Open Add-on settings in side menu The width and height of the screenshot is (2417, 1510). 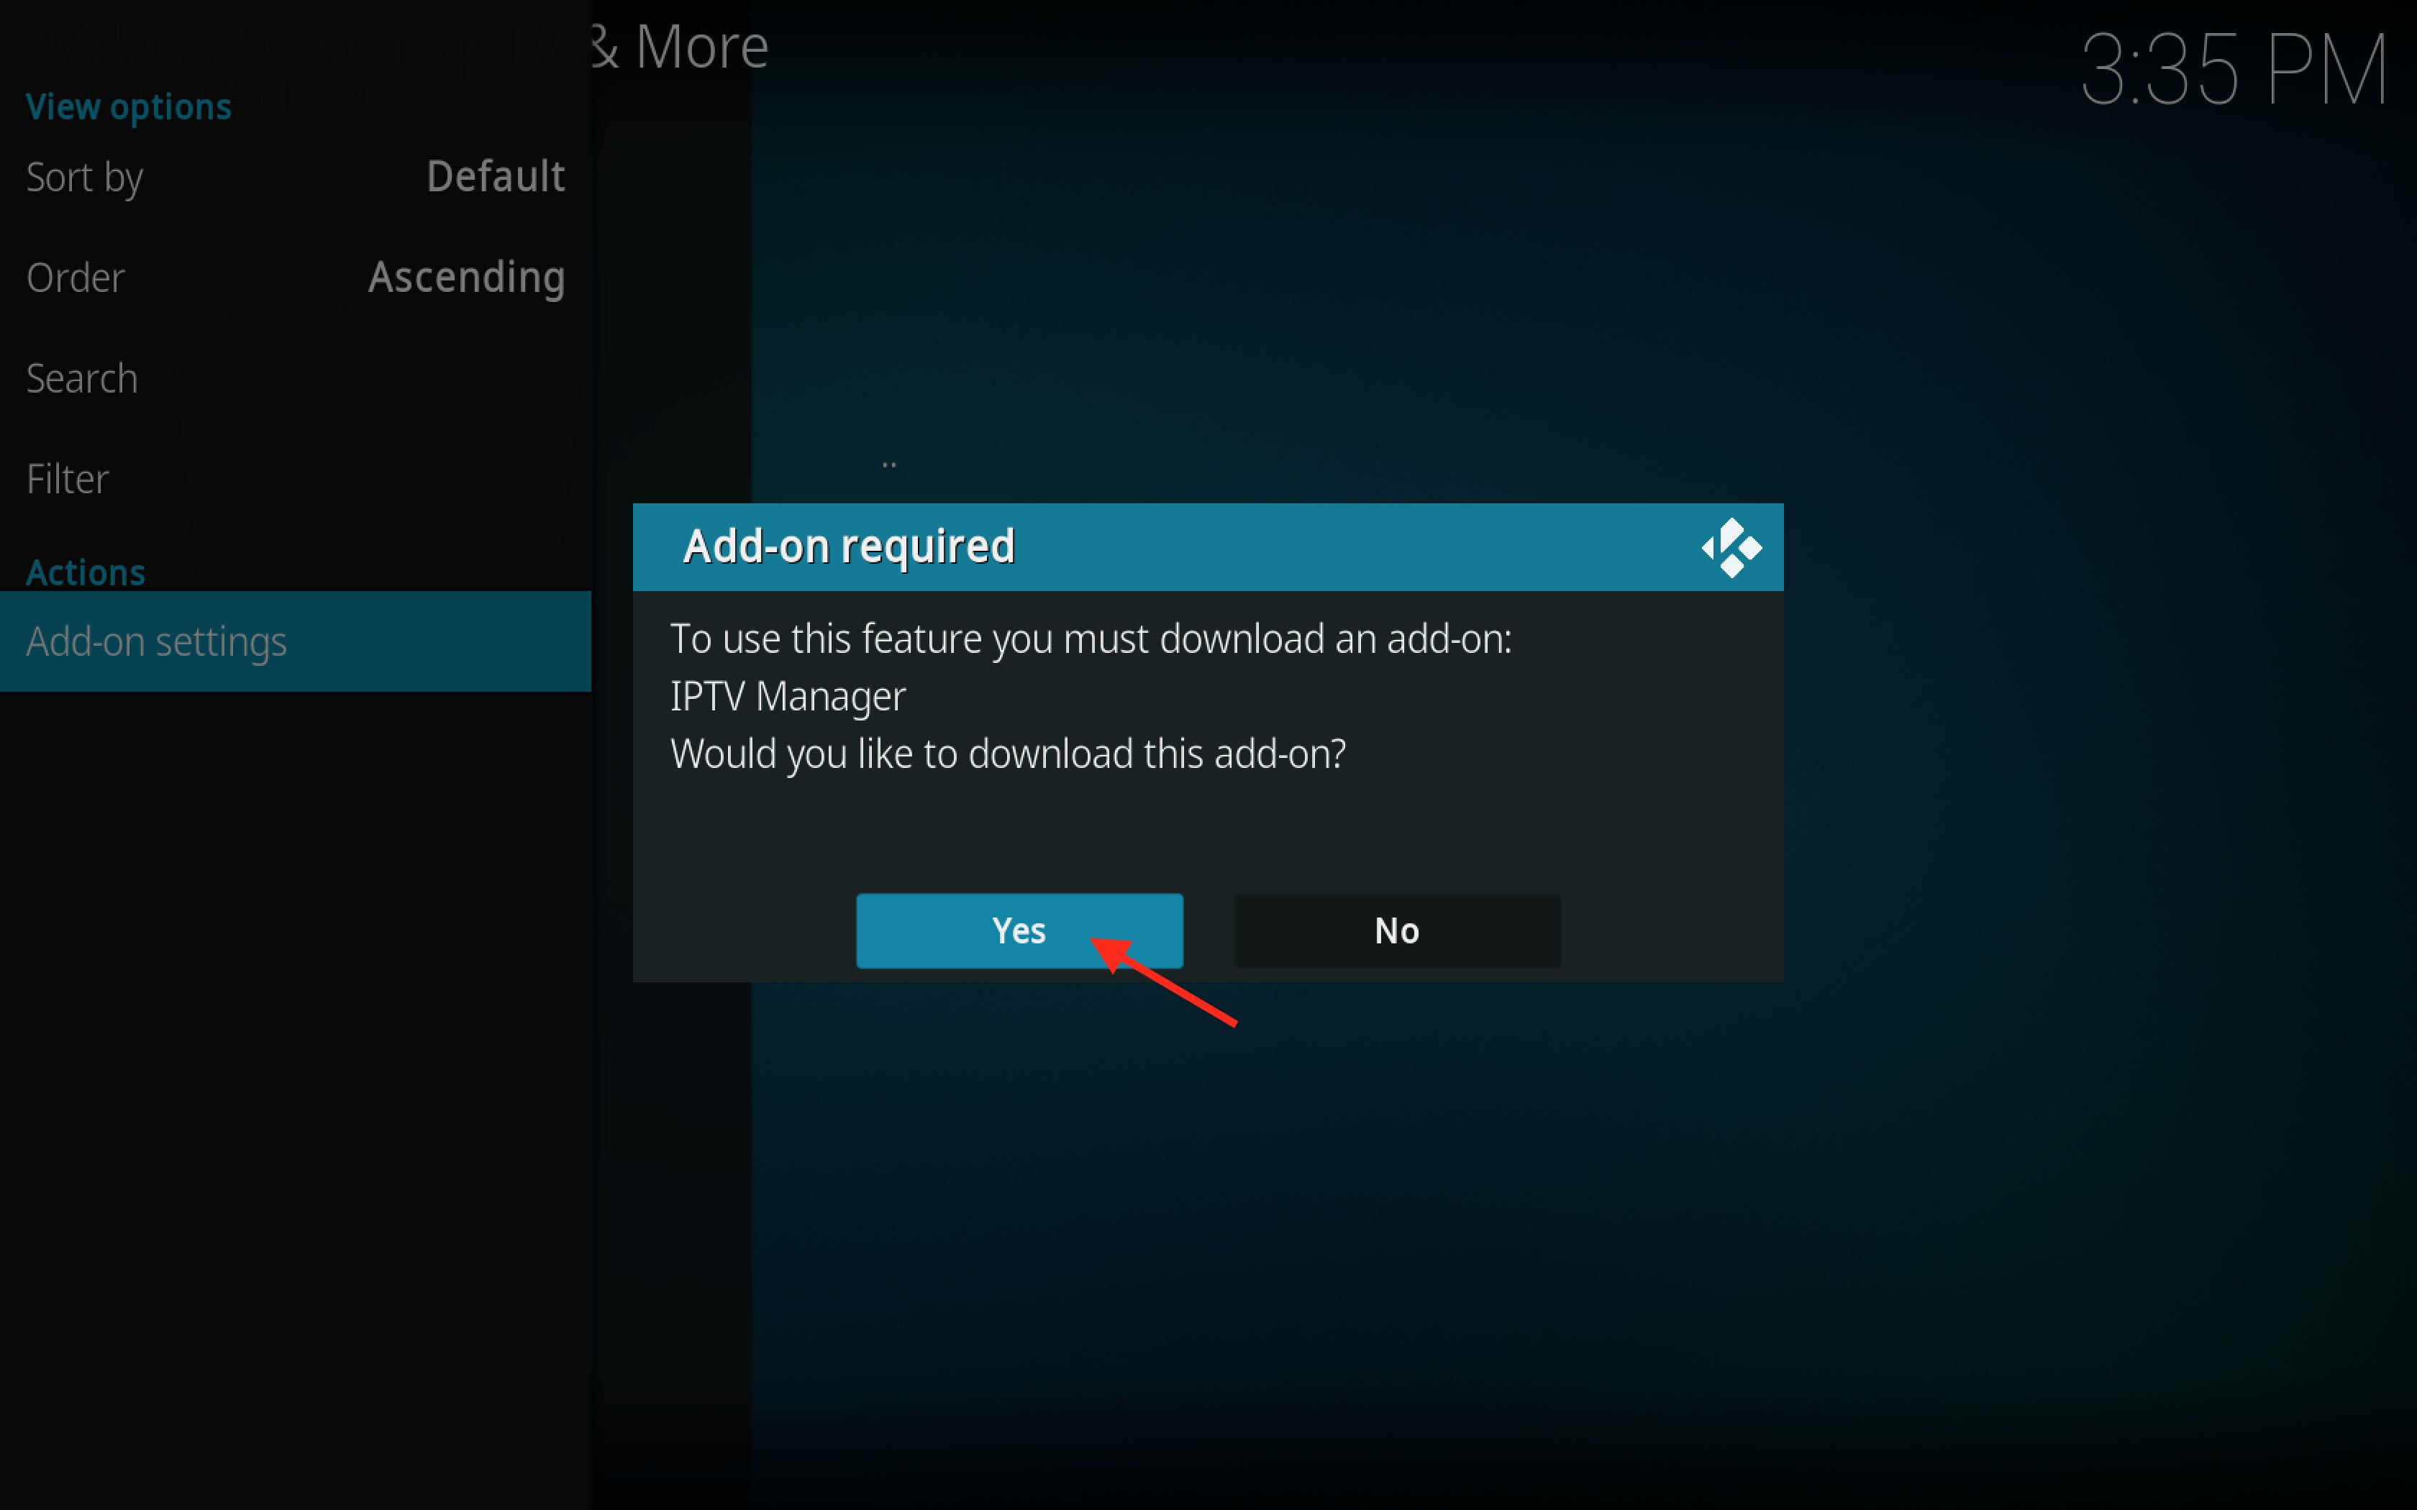(296, 641)
